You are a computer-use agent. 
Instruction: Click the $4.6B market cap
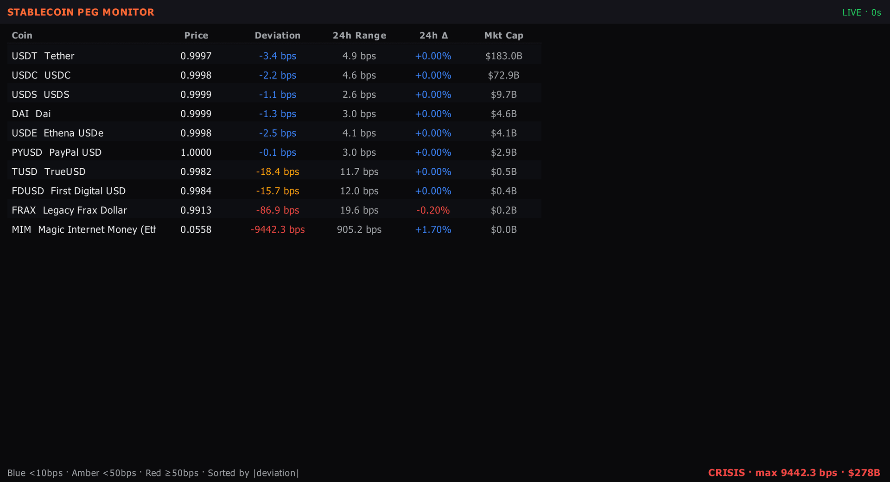[x=504, y=114]
